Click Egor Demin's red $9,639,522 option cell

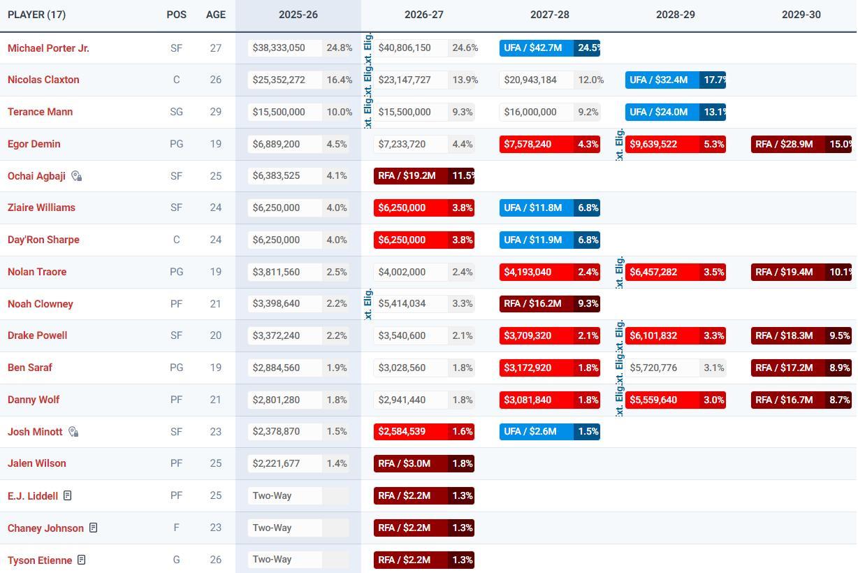point(662,145)
